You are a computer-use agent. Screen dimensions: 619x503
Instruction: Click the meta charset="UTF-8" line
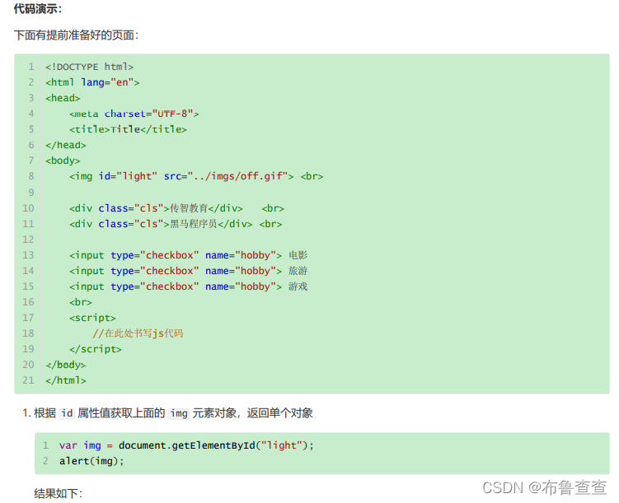click(134, 114)
